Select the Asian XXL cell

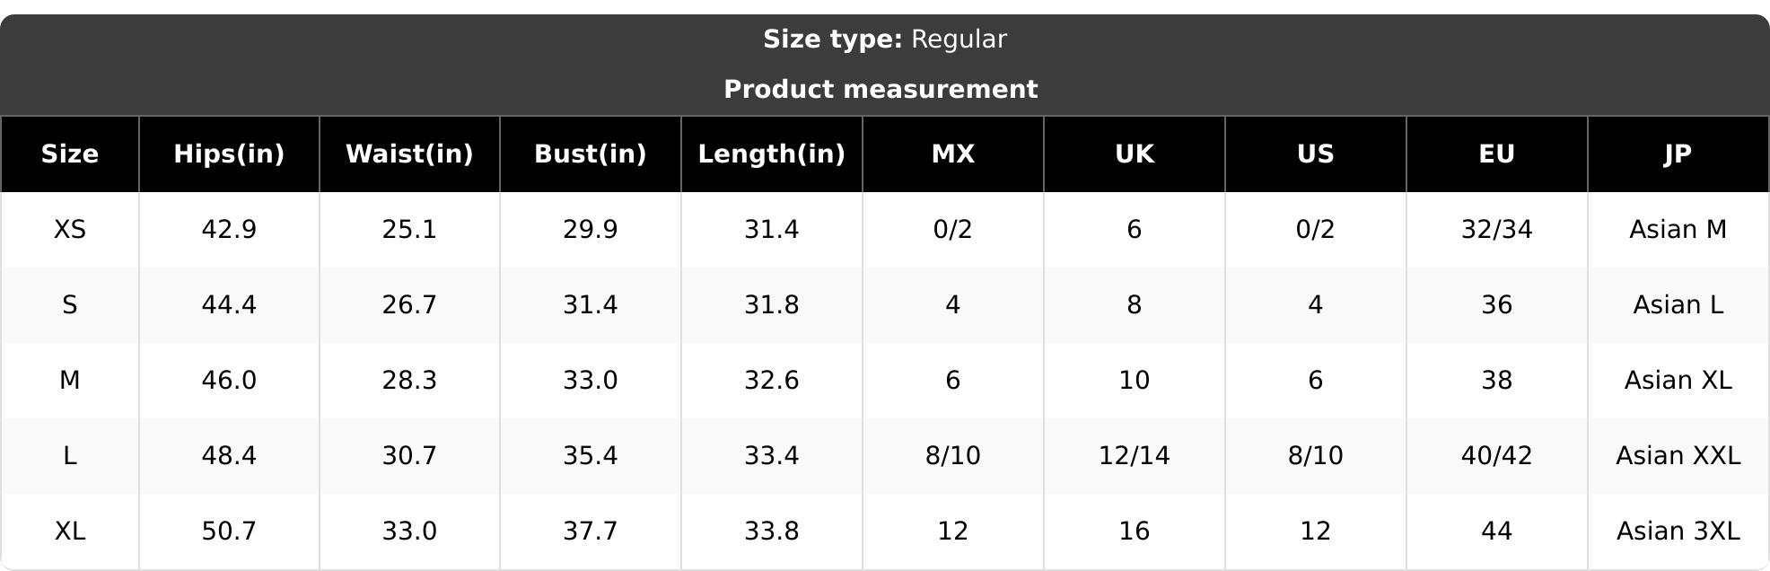coord(1678,456)
